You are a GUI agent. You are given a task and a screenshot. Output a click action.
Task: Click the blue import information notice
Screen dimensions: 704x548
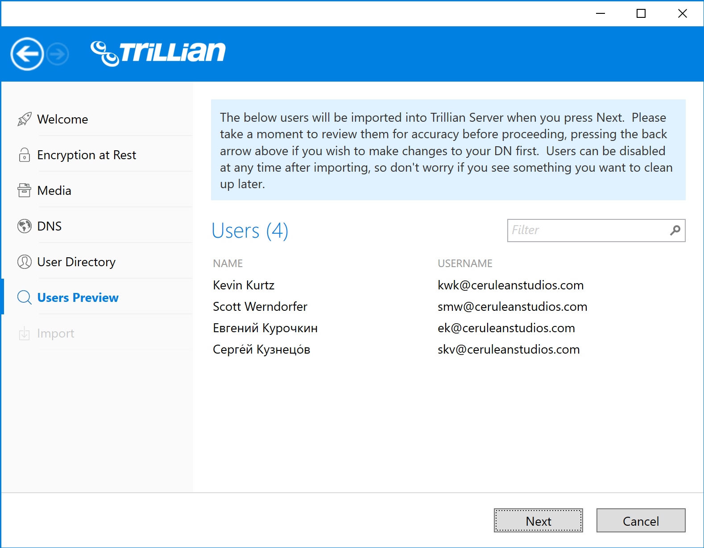point(448,150)
